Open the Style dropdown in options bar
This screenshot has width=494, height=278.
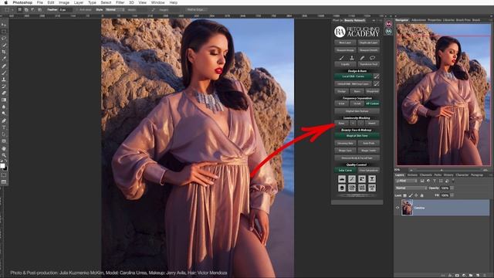pyautogui.click(x=115, y=10)
